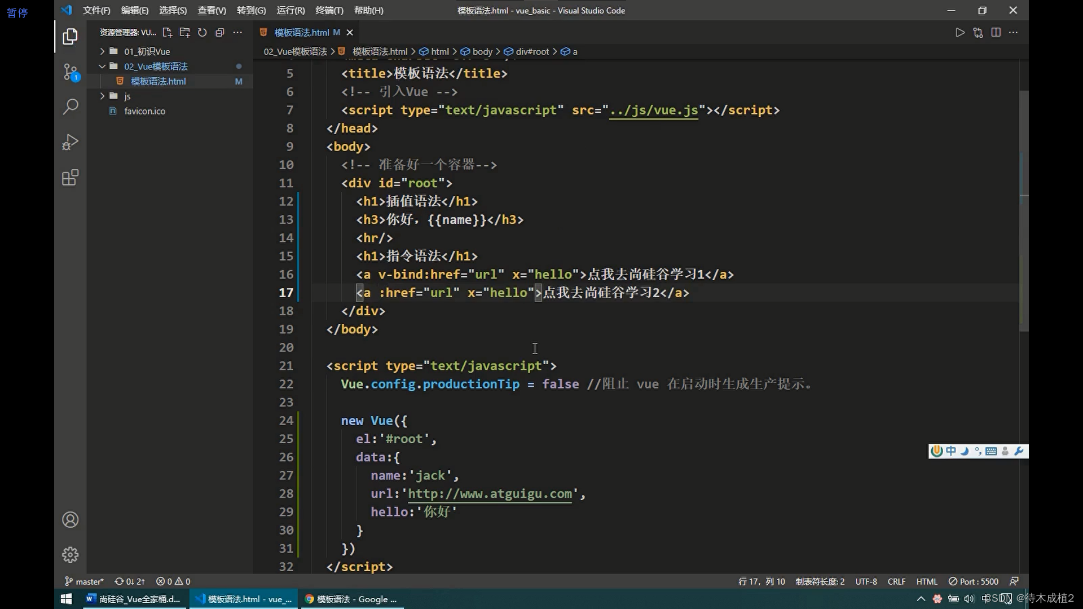
Task: Expand the 01_初识Vue folder
Action: (169, 51)
